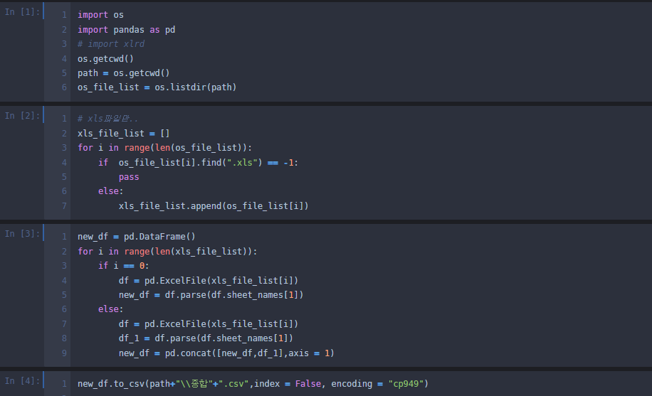Click the pd.concat line with axis = 1
The width and height of the screenshot is (652, 396).
[x=226, y=353]
